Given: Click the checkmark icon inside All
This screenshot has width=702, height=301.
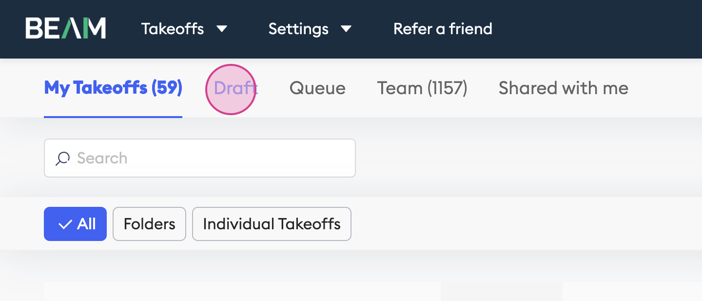Looking at the screenshot, I should [65, 224].
